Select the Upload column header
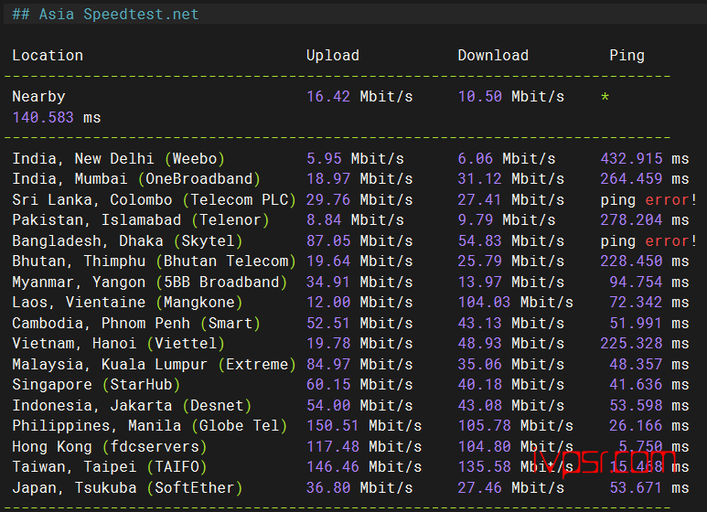The image size is (707, 512). pos(333,56)
